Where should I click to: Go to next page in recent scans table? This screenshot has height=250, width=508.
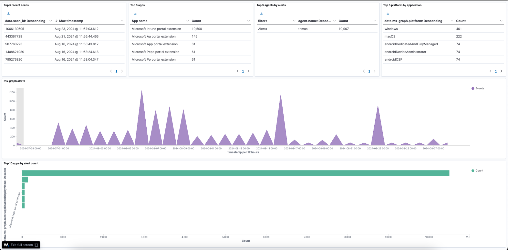coord(122,71)
